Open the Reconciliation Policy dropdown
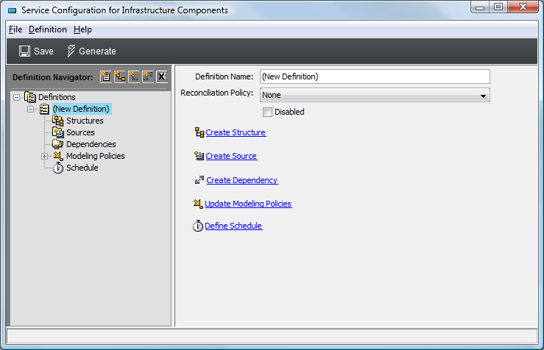 click(x=375, y=95)
